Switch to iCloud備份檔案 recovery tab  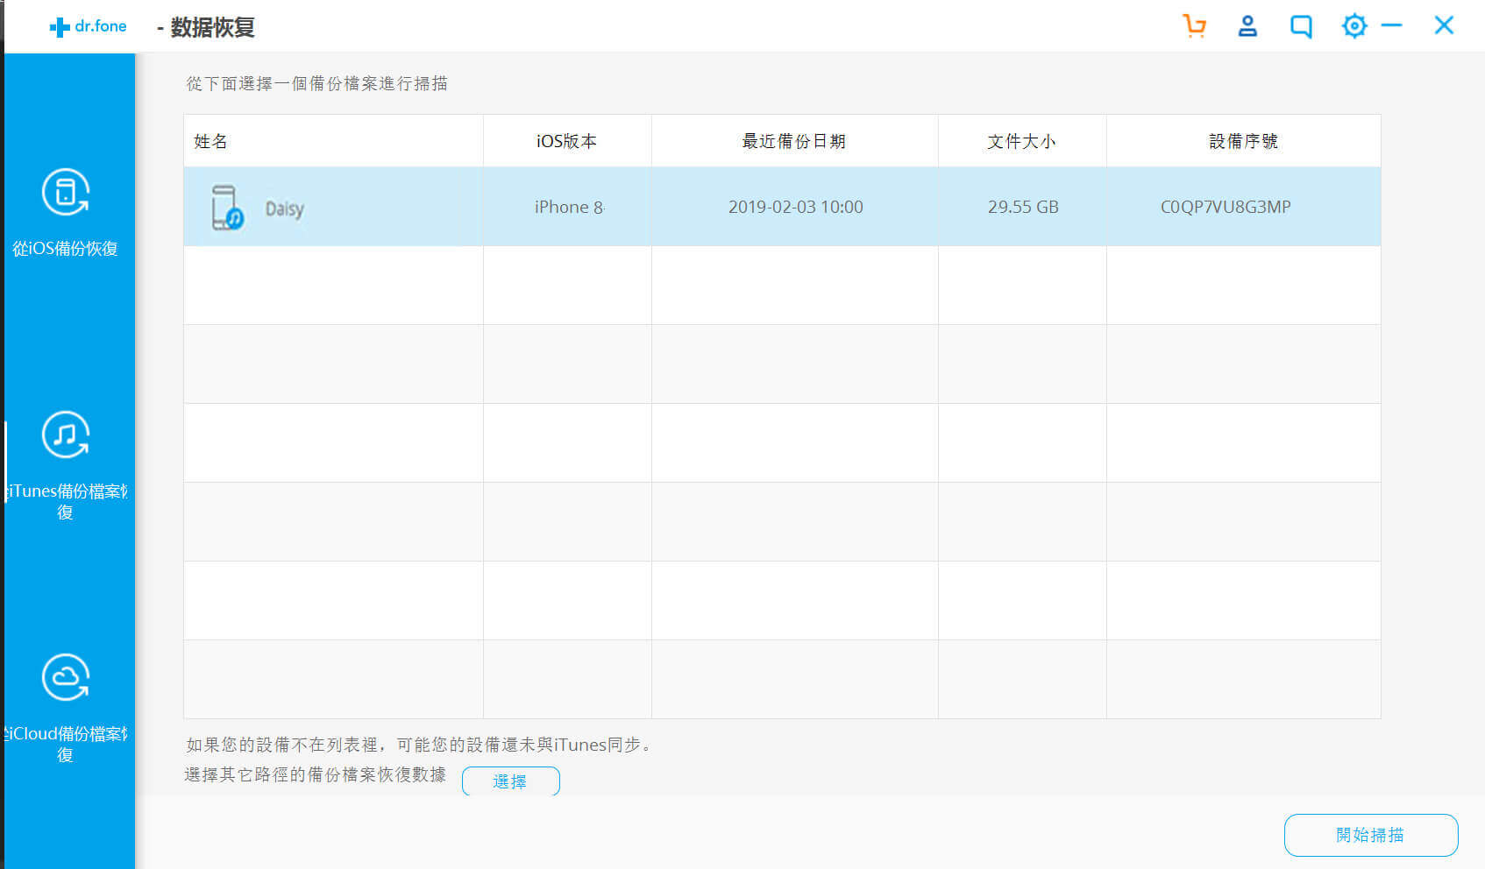tap(67, 743)
